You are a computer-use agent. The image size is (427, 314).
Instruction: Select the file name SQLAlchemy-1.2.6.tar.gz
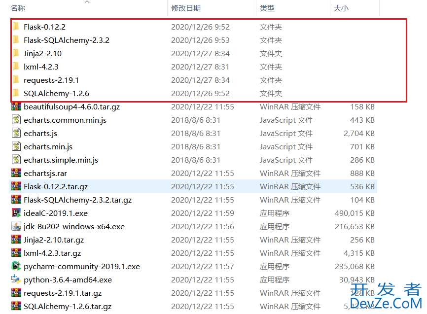click(68, 307)
